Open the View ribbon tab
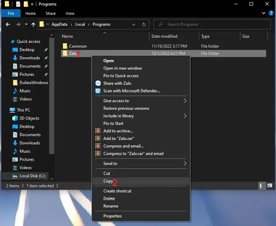This screenshot has width=276, height=226. pyautogui.click(x=70, y=14)
